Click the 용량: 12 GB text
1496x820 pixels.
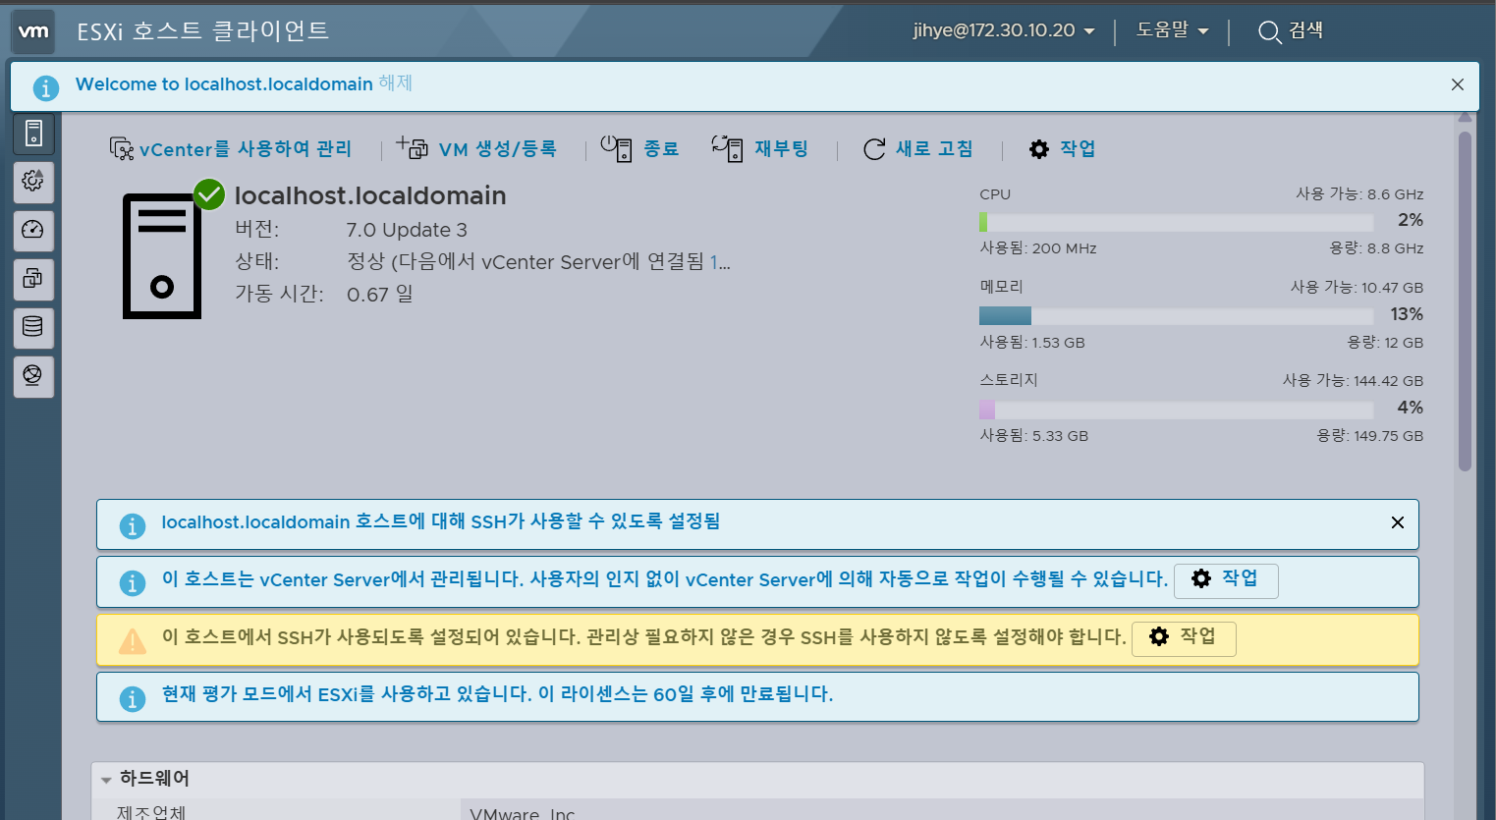[1385, 343]
